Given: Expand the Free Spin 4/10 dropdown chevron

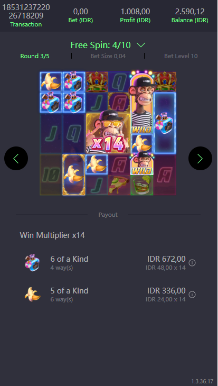Looking at the screenshot, I should 141,45.
